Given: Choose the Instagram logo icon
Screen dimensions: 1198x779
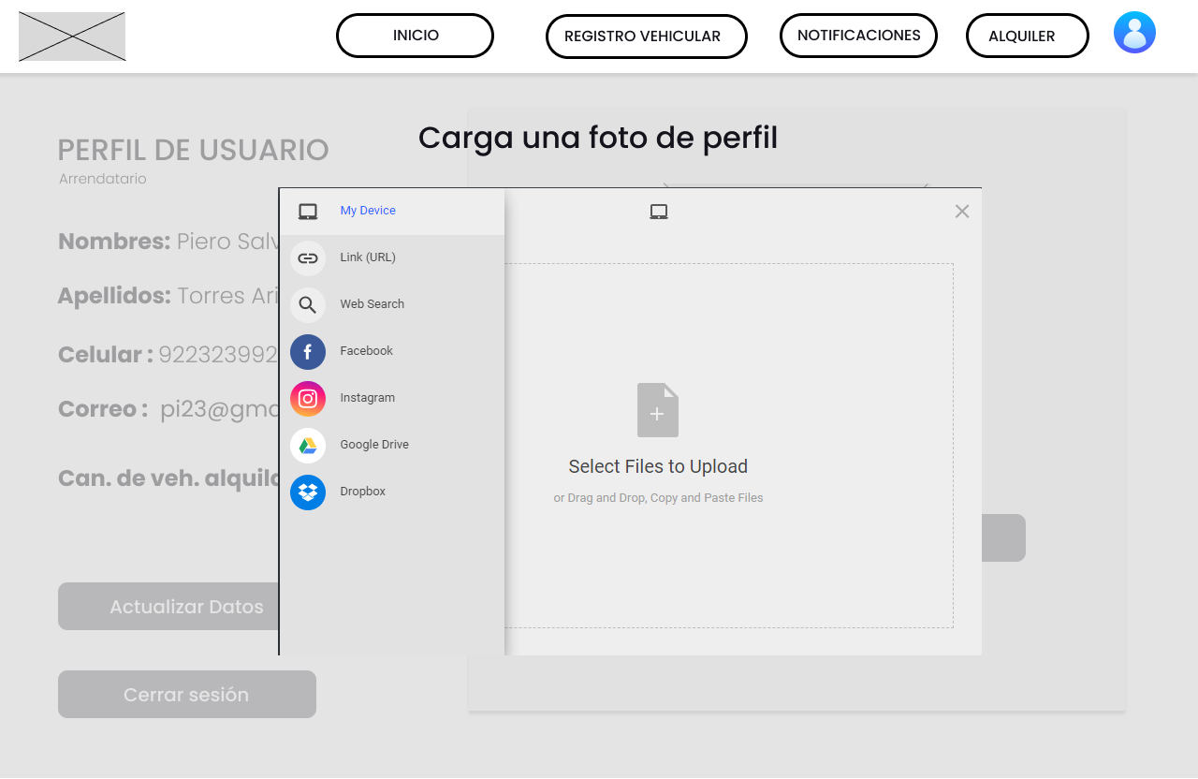Looking at the screenshot, I should tap(308, 399).
